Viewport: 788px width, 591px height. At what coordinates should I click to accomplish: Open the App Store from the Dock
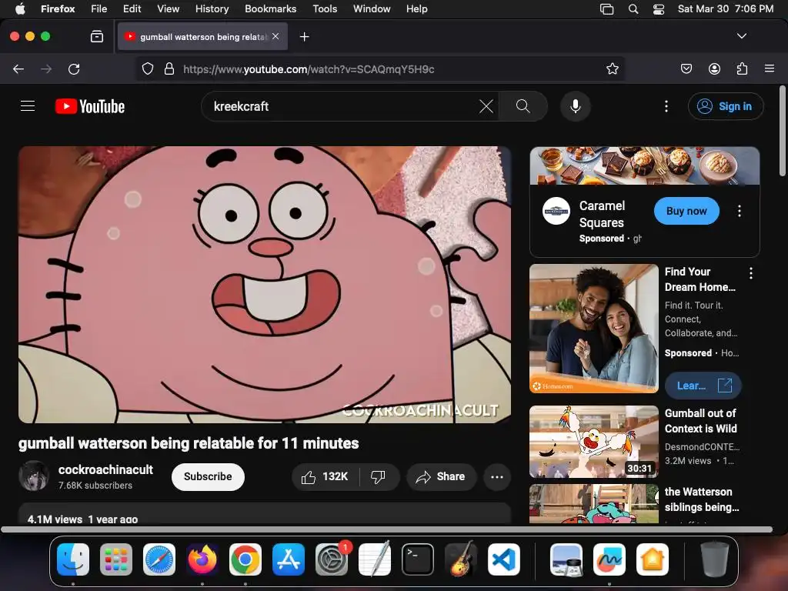click(x=289, y=559)
